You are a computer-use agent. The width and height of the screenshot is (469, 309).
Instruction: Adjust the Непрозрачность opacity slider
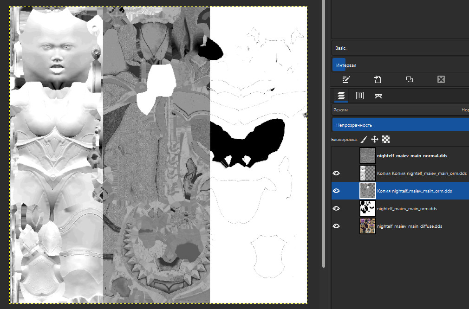point(400,125)
